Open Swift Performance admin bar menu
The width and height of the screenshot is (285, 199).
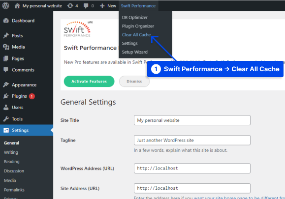tap(138, 6)
